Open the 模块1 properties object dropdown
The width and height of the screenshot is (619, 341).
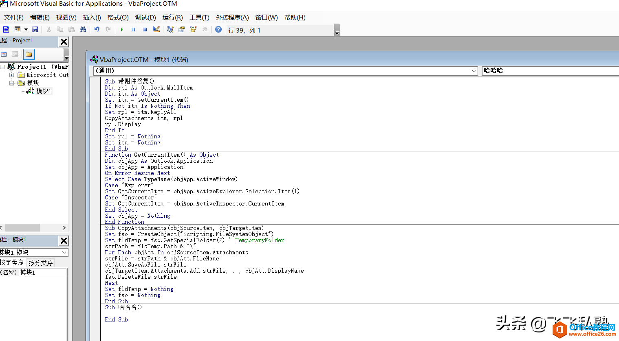click(64, 253)
